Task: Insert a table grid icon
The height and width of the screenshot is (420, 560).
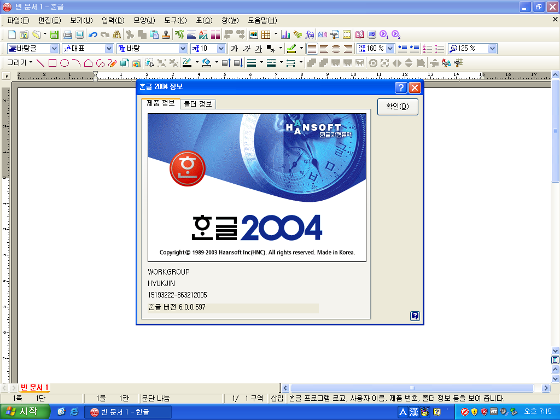Action: click(x=266, y=34)
